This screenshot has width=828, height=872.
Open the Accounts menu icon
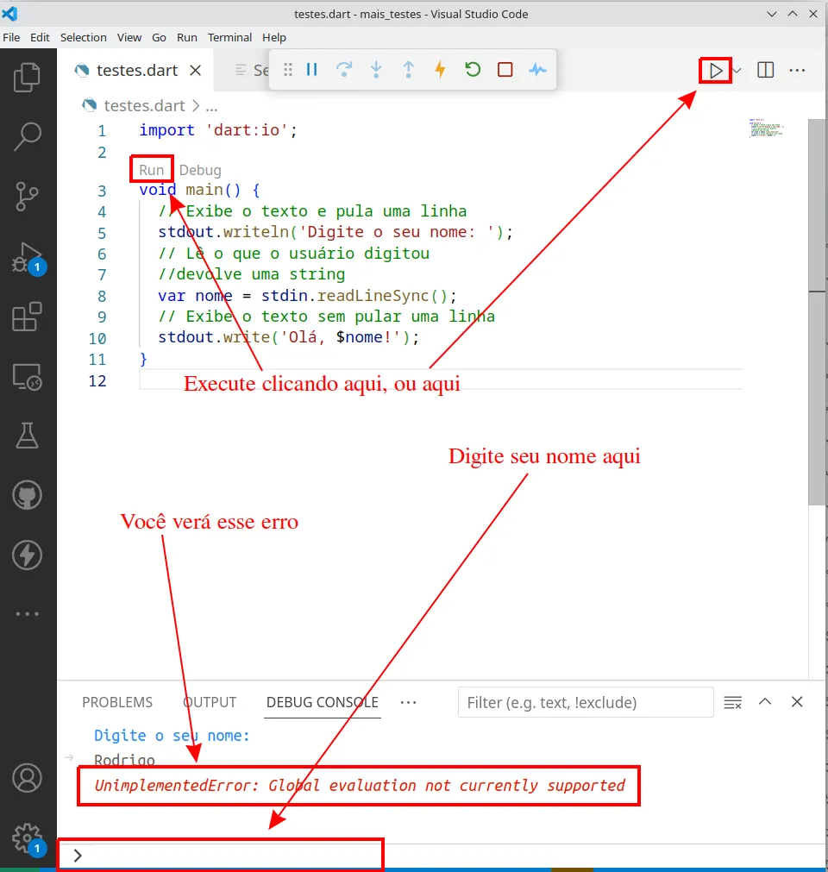[x=27, y=778]
